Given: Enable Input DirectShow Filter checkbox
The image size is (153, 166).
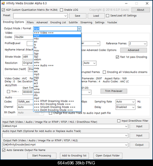Looking at the screenshot, I should click(119, 121).
